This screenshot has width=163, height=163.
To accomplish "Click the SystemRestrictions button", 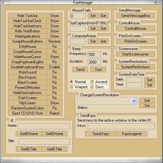I will 135,67.
